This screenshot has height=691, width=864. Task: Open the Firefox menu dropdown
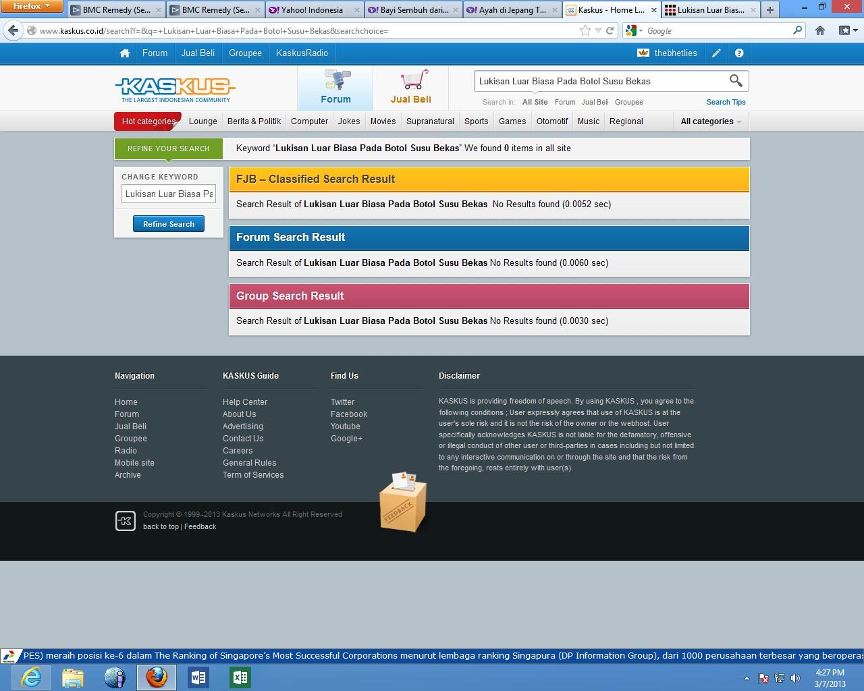coord(32,6)
